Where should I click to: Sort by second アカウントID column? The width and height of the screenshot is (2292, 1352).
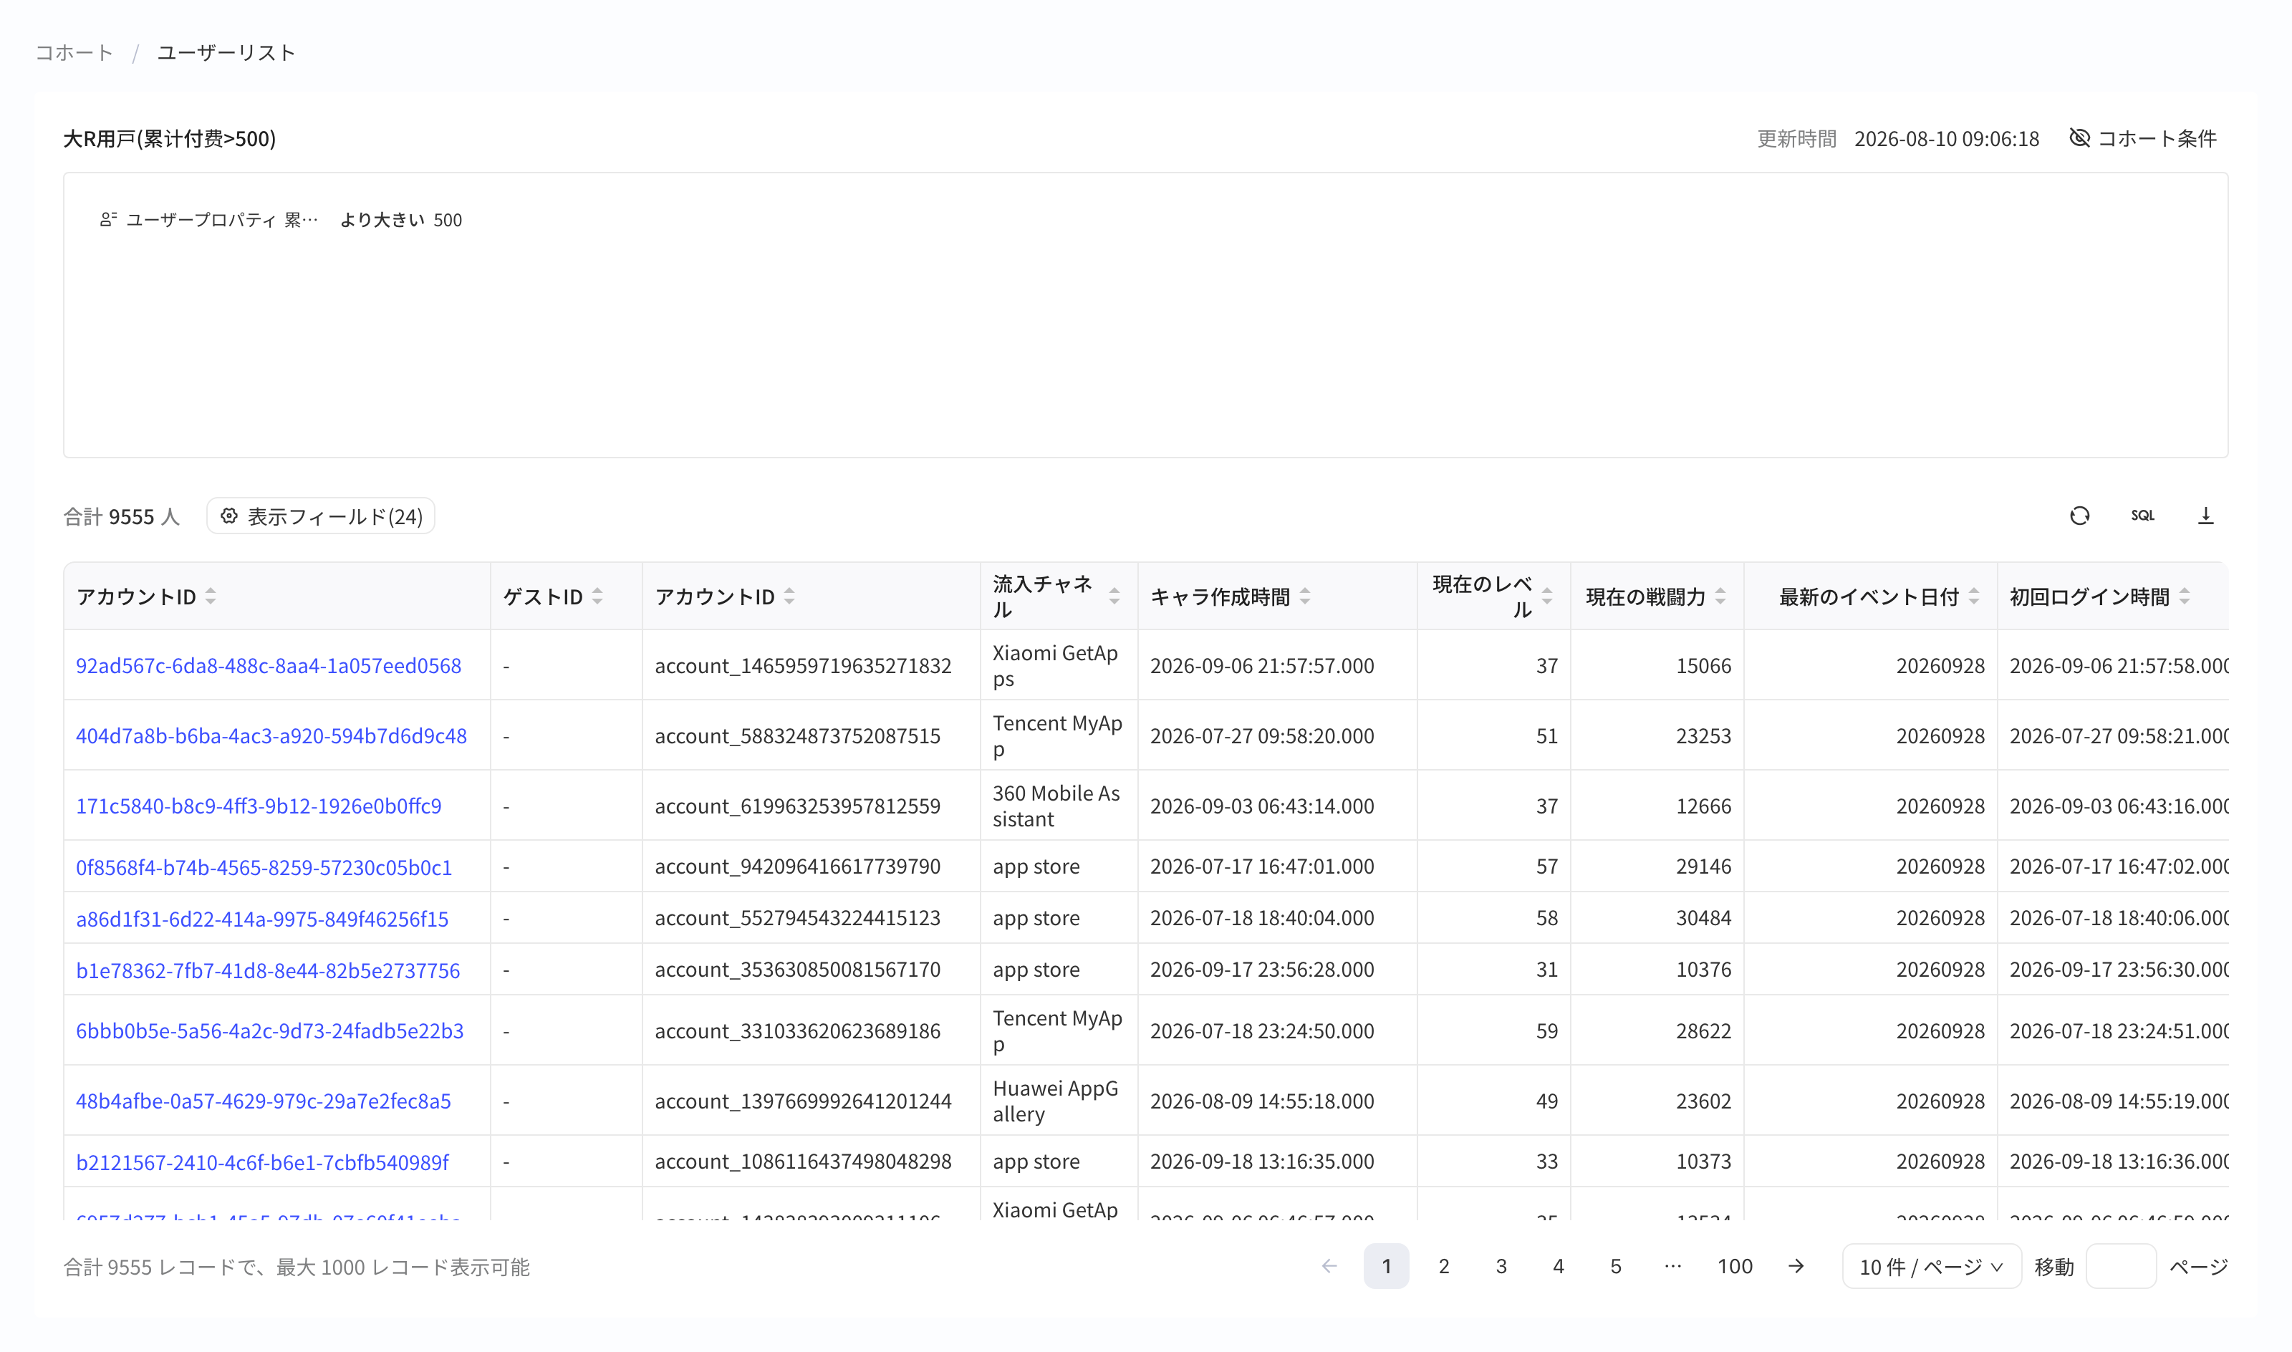(789, 597)
